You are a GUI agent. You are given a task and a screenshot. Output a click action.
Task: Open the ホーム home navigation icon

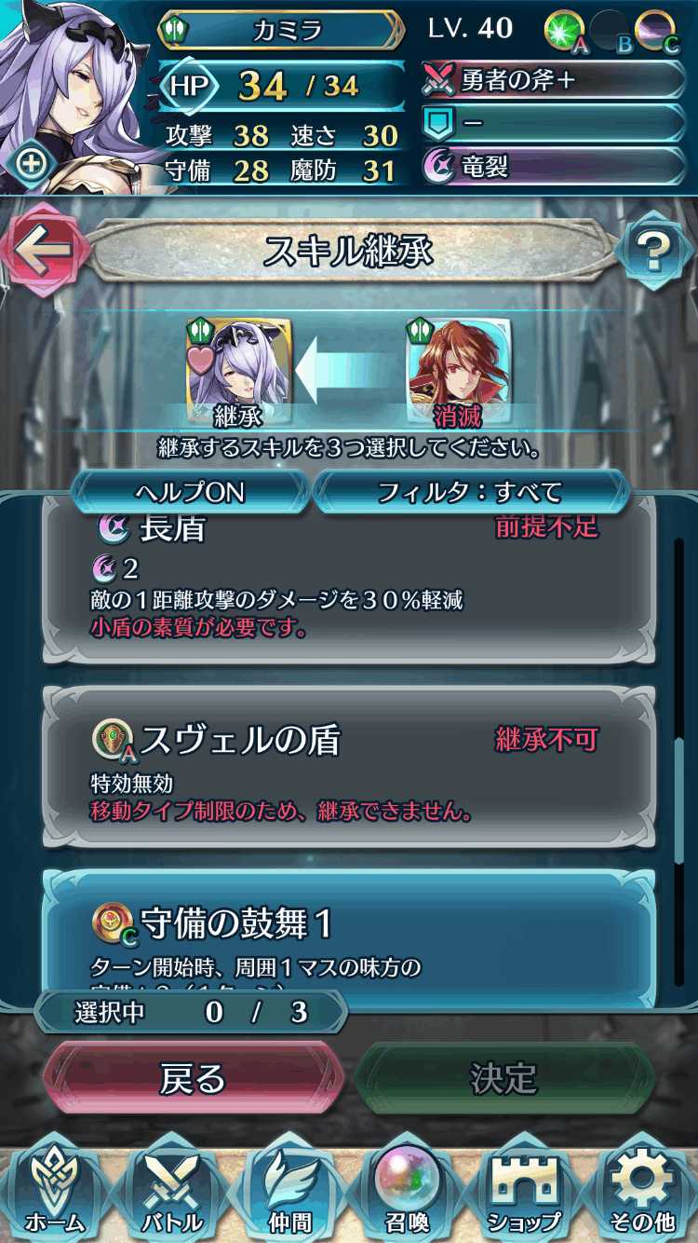(56, 1190)
